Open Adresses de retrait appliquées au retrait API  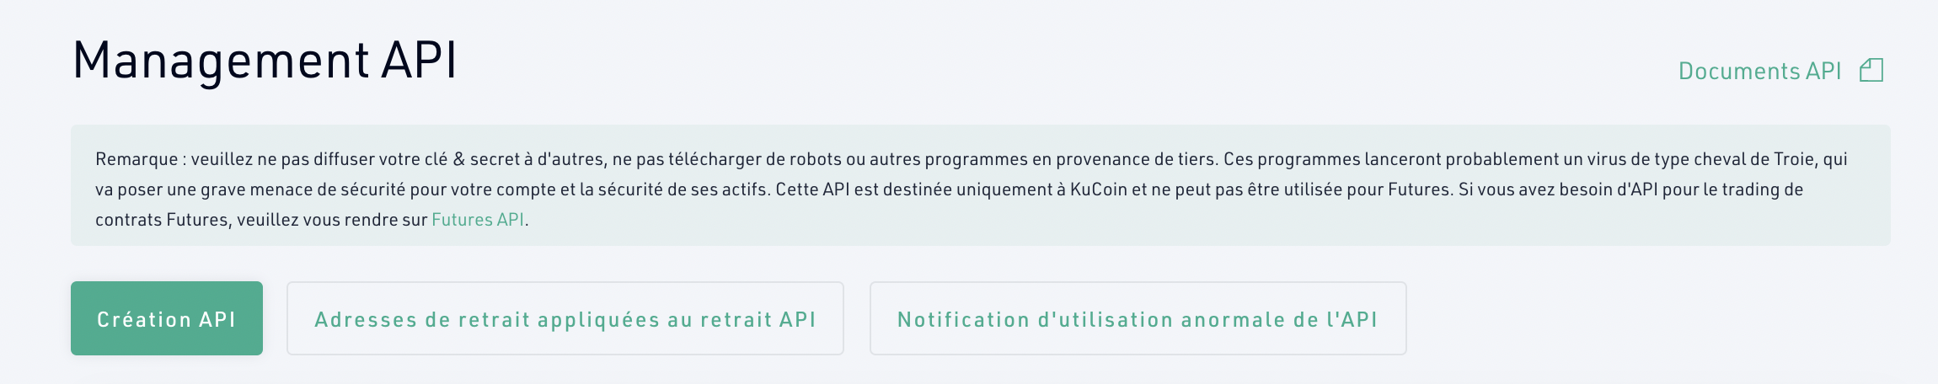(x=565, y=318)
